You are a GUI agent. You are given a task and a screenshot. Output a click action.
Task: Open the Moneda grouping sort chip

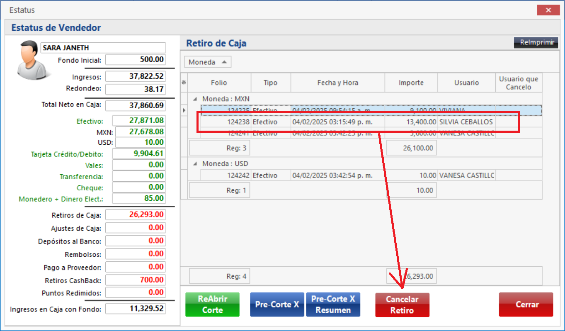coord(207,62)
